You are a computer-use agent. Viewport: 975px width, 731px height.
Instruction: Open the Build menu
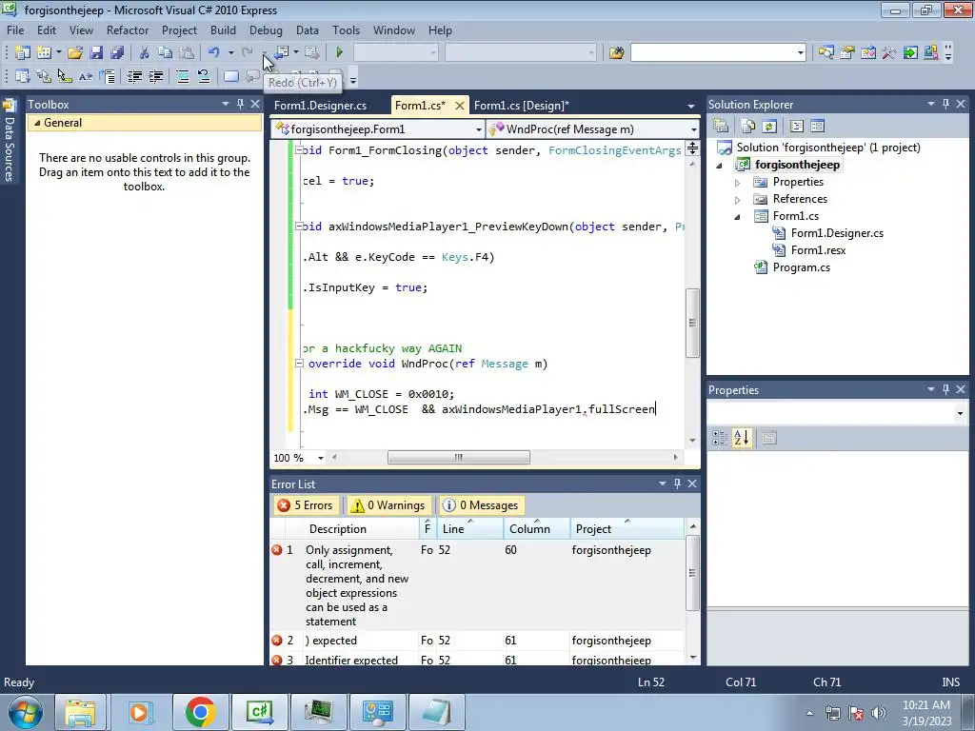pyautogui.click(x=223, y=30)
